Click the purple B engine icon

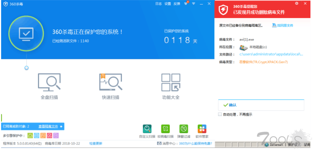pyautogui.click(x=56, y=136)
